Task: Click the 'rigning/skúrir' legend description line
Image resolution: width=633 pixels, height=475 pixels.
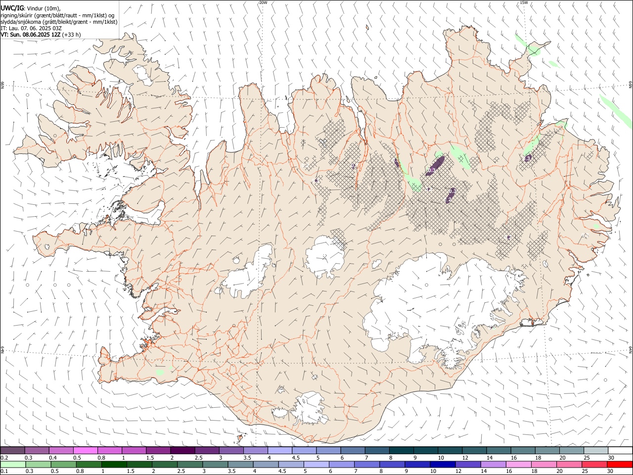Action: (57, 15)
